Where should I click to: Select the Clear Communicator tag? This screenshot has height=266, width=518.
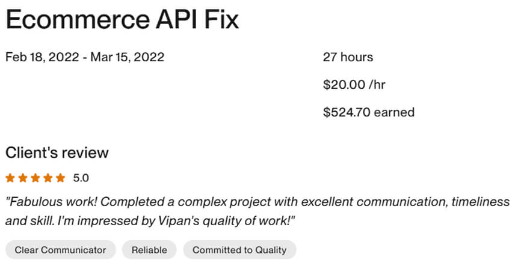[60, 250]
